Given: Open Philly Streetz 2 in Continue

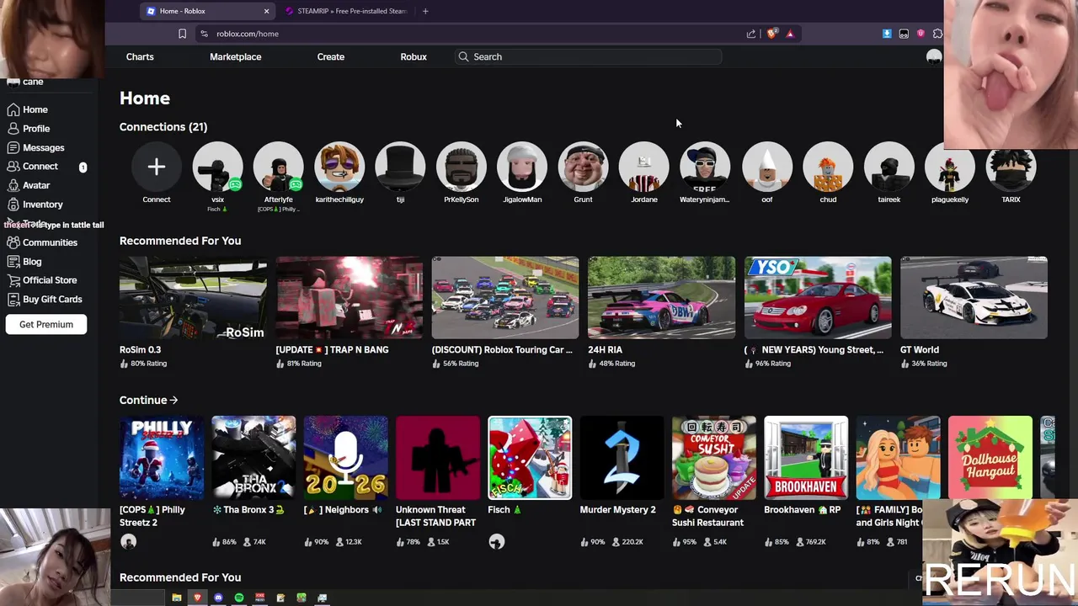Looking at the screenshot, I should coord(162,458).
